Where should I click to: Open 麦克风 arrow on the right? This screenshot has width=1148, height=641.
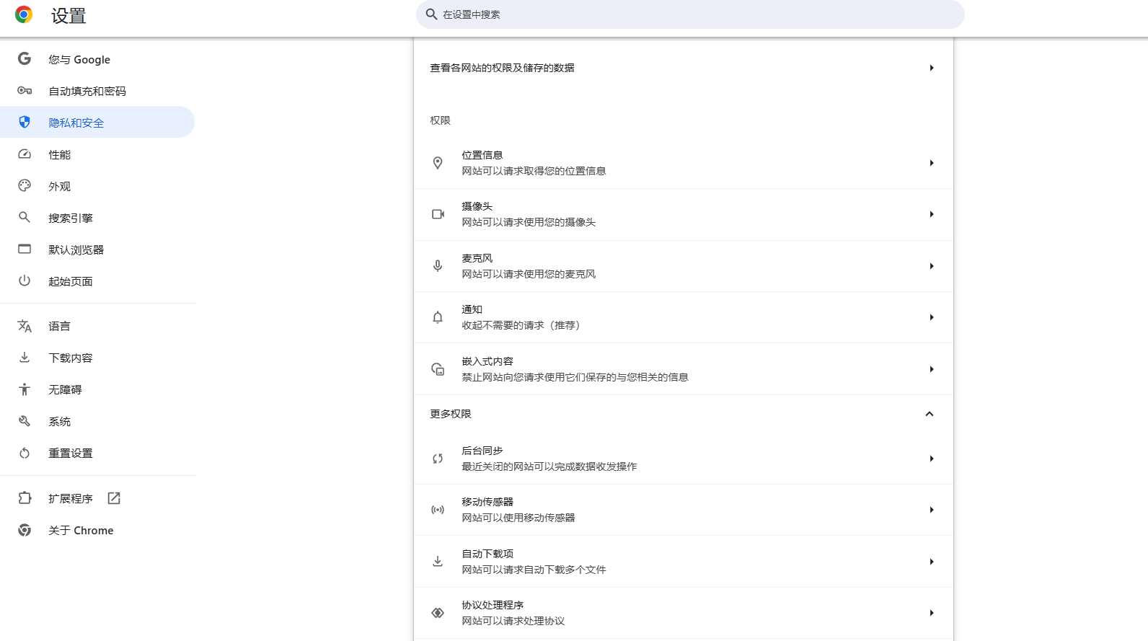click(932, 266)
